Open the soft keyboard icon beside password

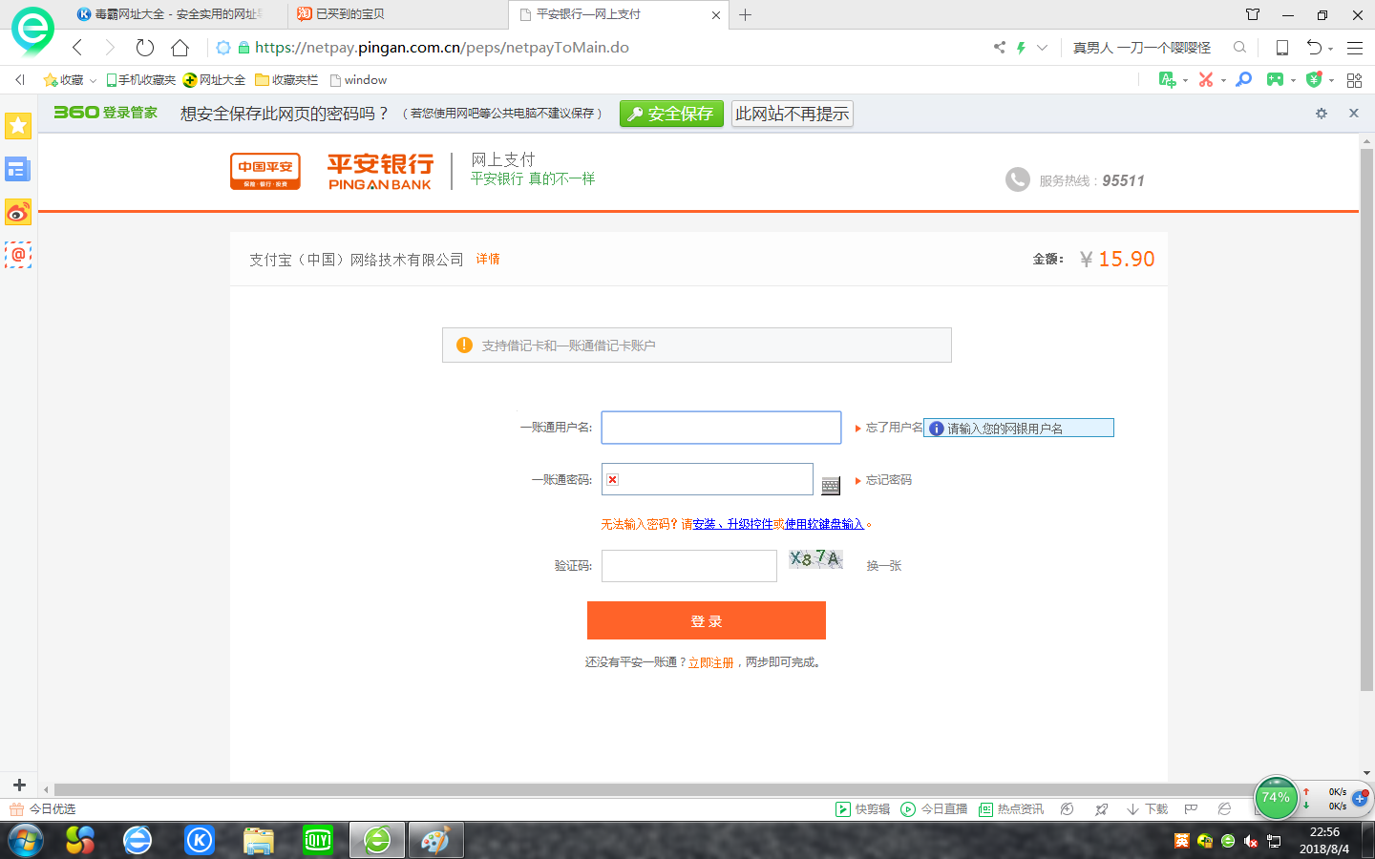[831, 486]
